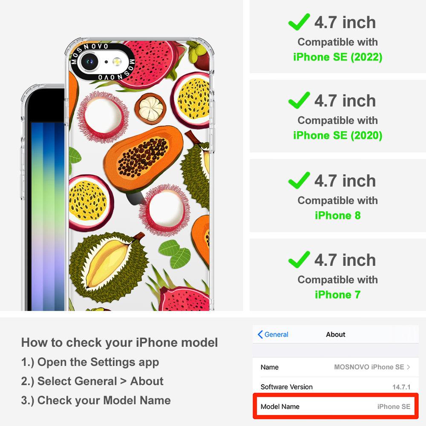Viewport: 426px width, 426px height.
Task: Open the Name row chevron for MOSNOVO iPhone SE
Action: (x=409, y=367)
